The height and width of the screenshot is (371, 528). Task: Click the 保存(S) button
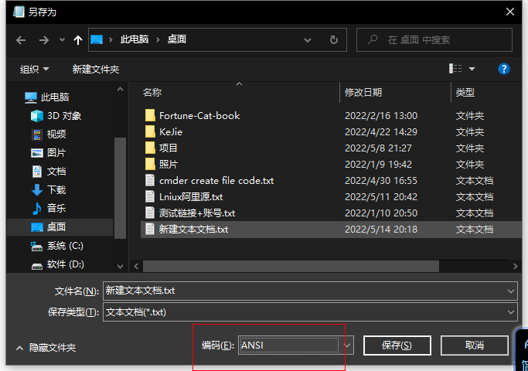pyautogui.click(x=397, y=345)
